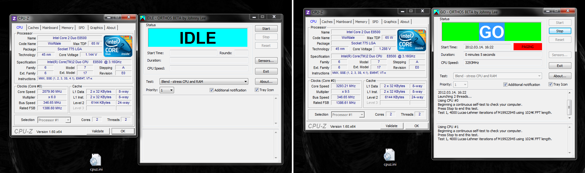Click Intel Core 2 logo in 2079.90 MHz CPU-Z
Image resolution: width=585 pixels, height=173 pixels.
118,46
